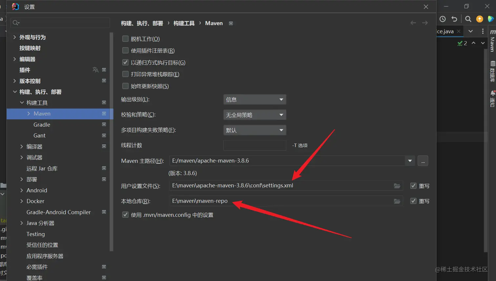Click the ... browse button for Maven 主路径

pyautogui.click(x=423, y=161)
